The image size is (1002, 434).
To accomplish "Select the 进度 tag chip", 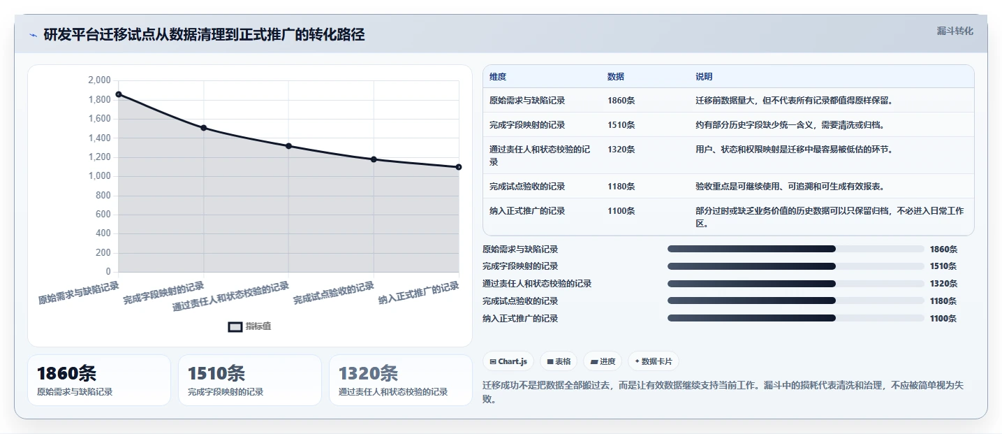I will (603, 361).
